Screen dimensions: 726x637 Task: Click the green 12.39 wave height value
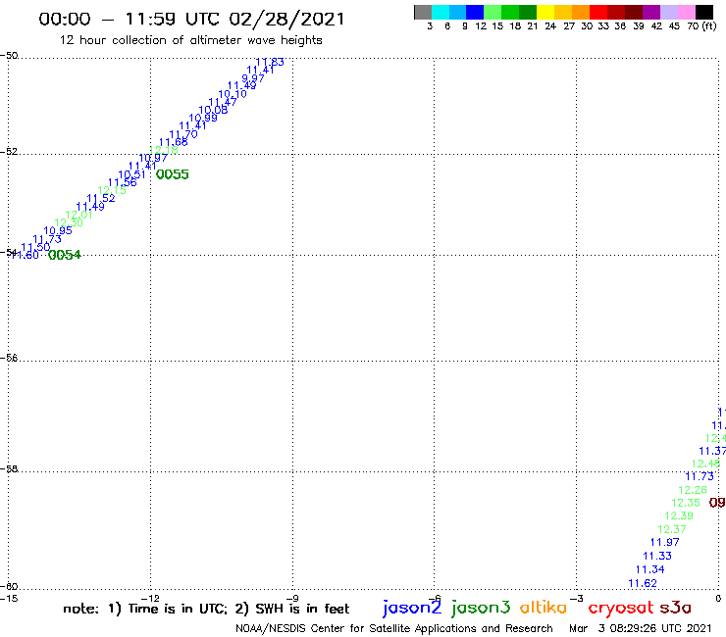679,515
